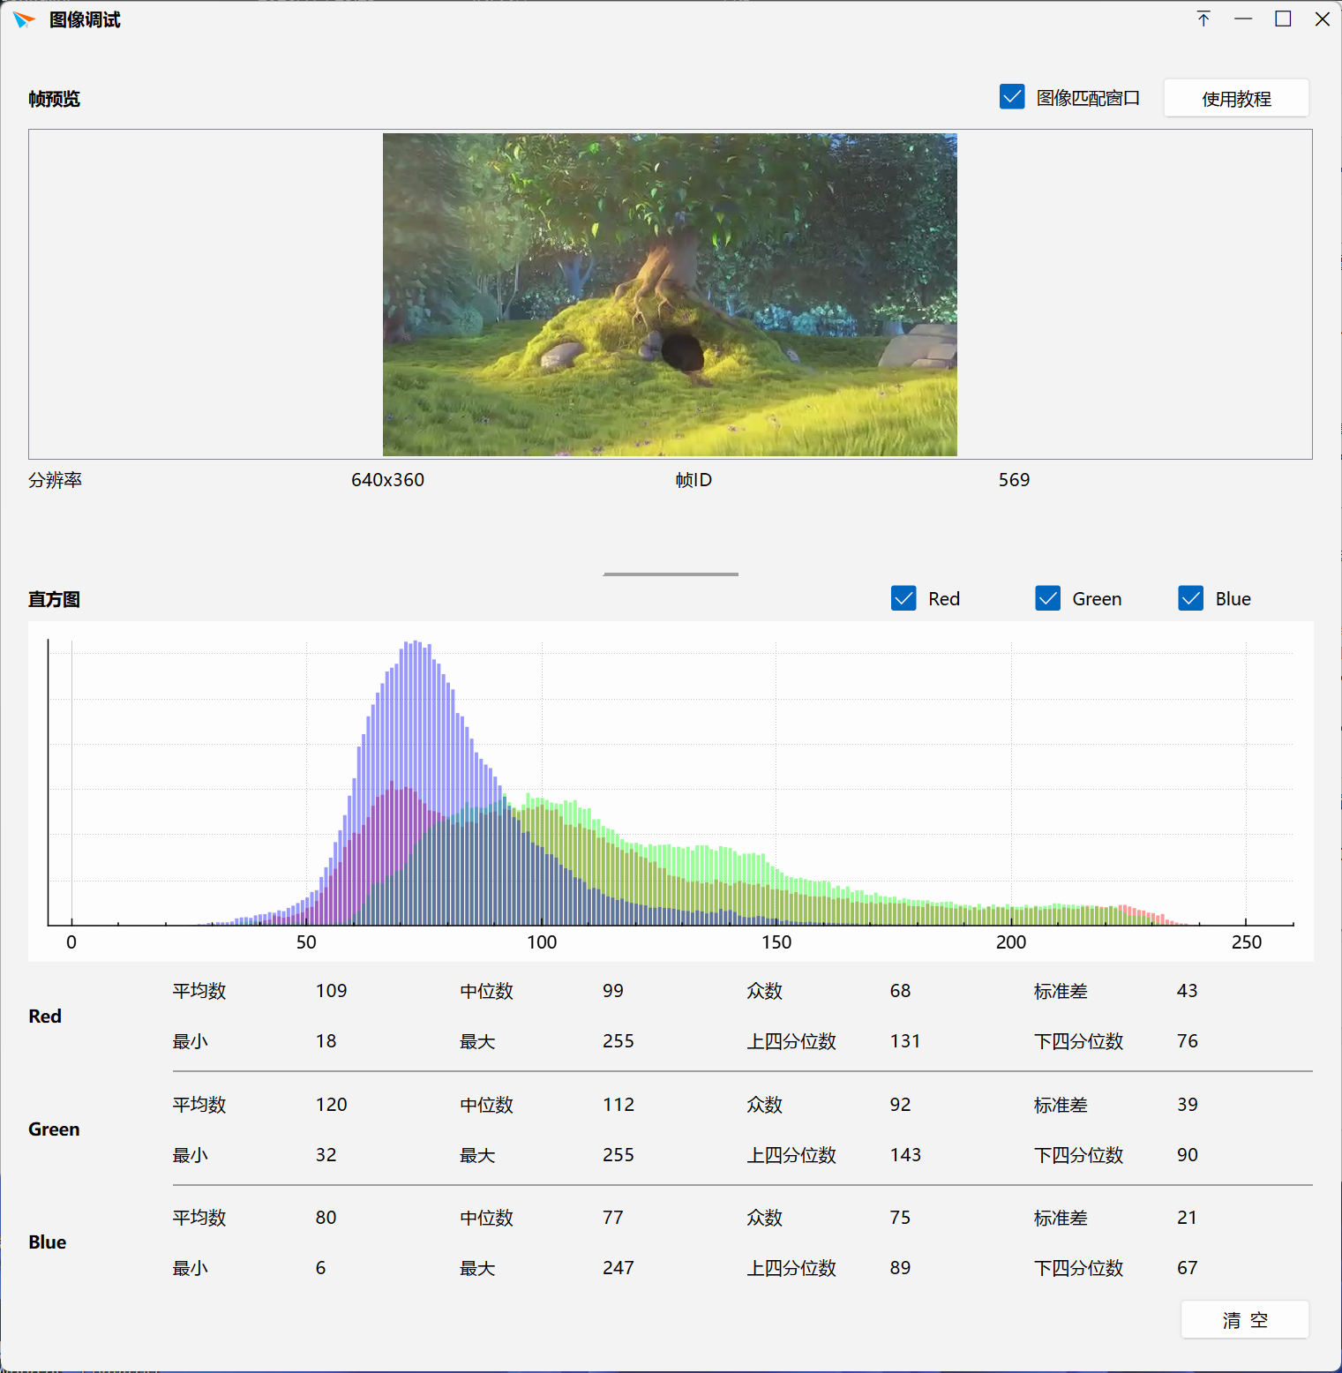Click histogram x-axis label 200
Viewport: 1342px width, 1373px height.
[x=1011, y=942]
